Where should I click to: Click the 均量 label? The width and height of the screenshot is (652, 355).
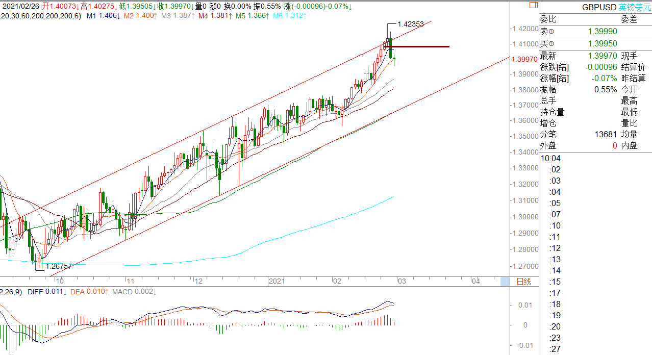pos(629,134)
